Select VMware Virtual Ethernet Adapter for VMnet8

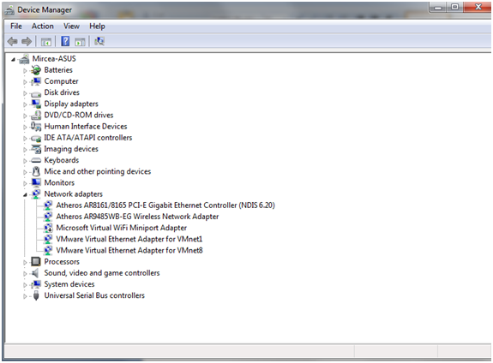click(129, 250)
